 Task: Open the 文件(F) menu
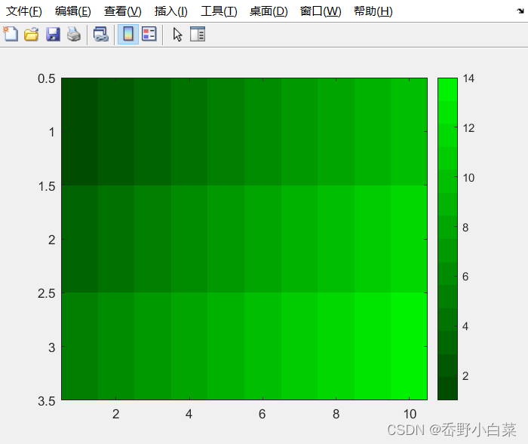pos(24,11)
